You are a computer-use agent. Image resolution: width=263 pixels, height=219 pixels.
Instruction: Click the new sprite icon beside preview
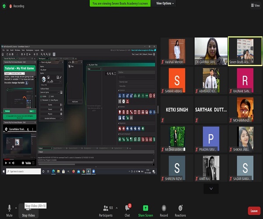48,77
